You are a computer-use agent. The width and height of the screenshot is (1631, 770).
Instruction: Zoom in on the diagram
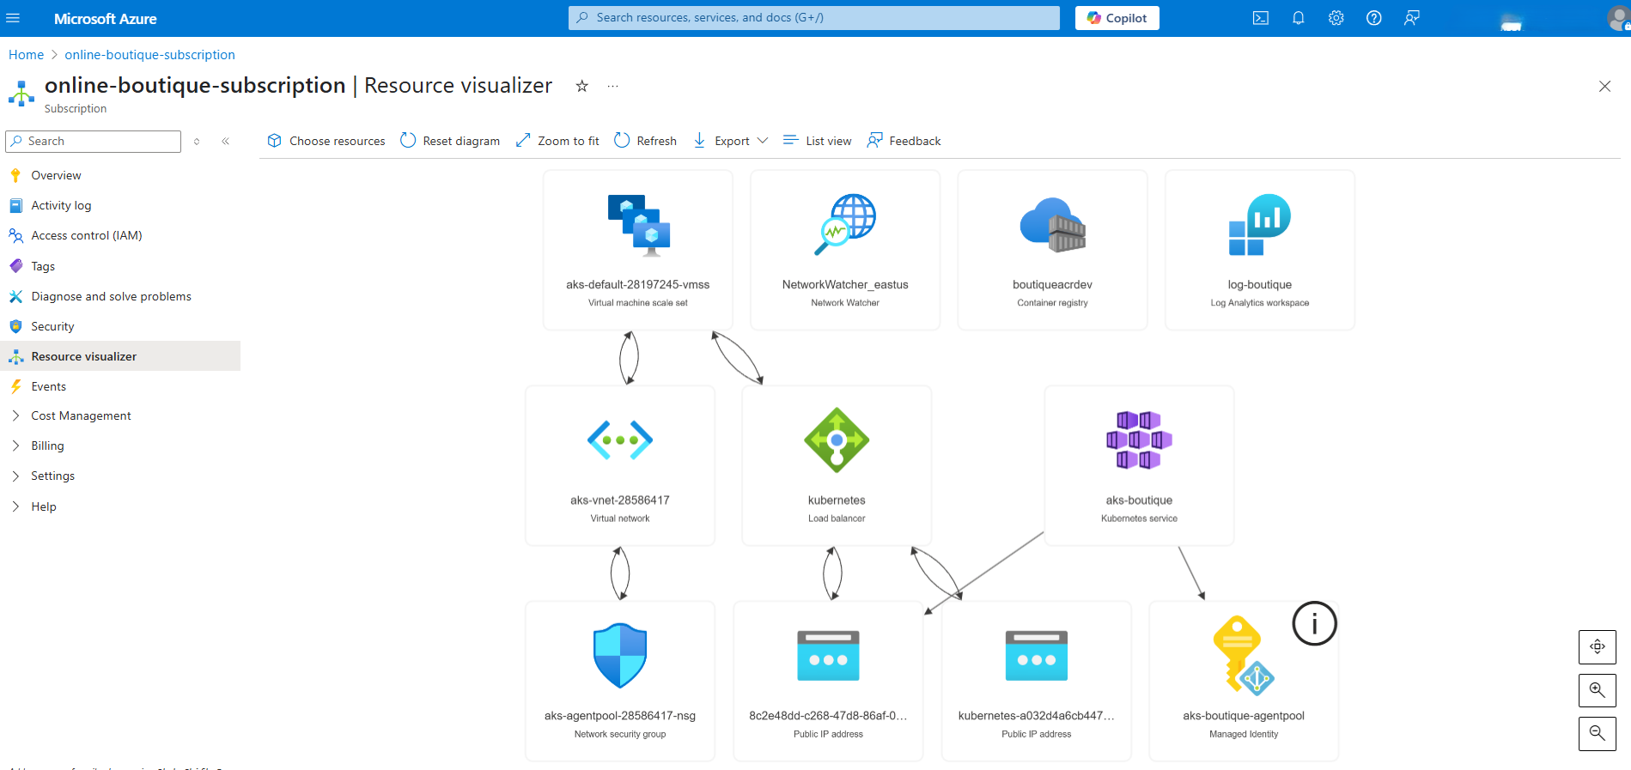click(x=1598, y=690)
